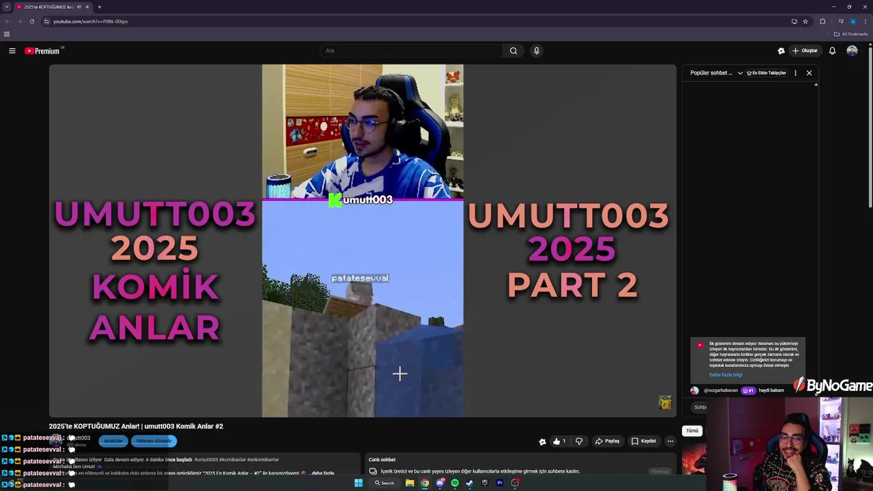This screenshot has width=873, height=491.
Task: Open a new browser tab
Action: (x=100, y=7)
